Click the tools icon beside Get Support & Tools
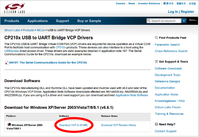The width and height of the screenshot is (199, 137). tap(156, 62)
